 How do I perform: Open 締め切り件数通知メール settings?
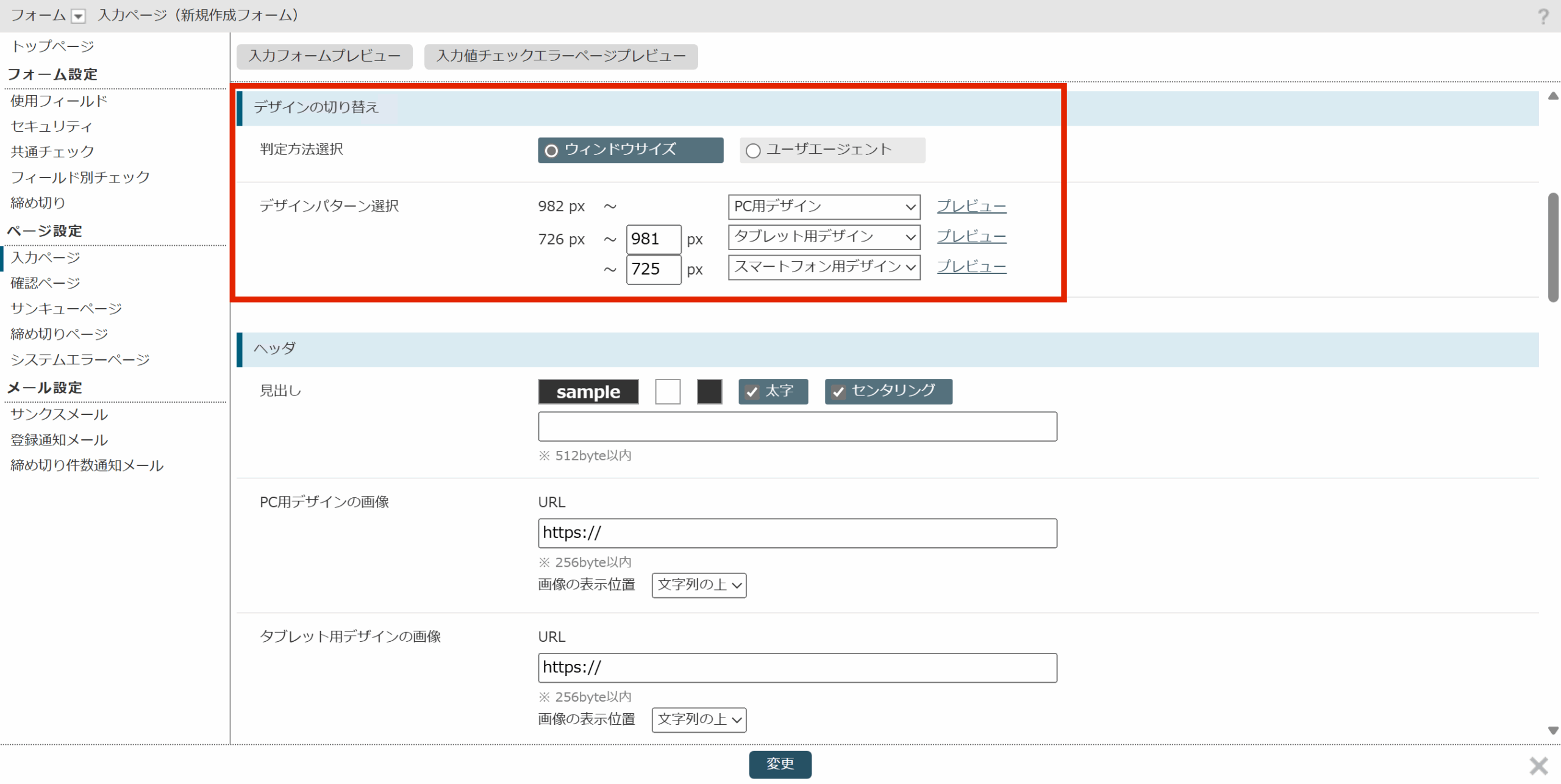point(87,466)
